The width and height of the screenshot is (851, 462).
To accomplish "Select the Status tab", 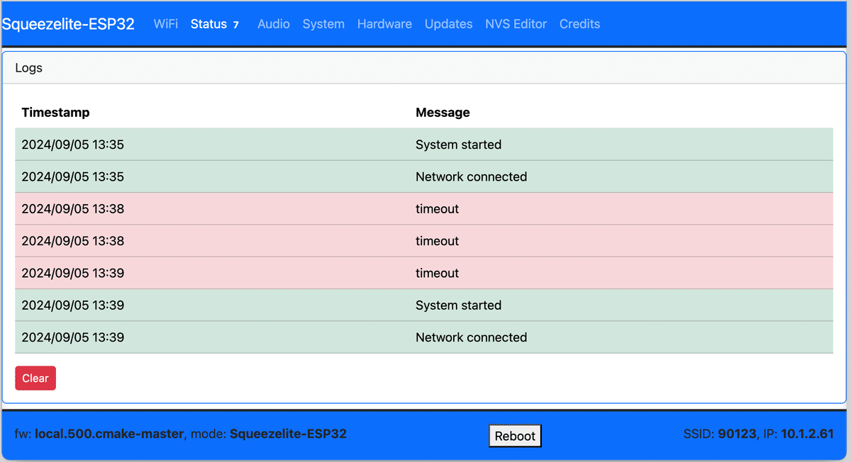I will click(x=208, y=24).
